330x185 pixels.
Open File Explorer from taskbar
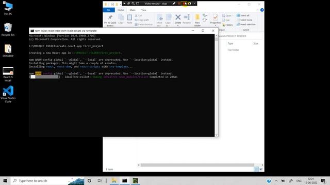pyautogui.click(x=114, y=181)
